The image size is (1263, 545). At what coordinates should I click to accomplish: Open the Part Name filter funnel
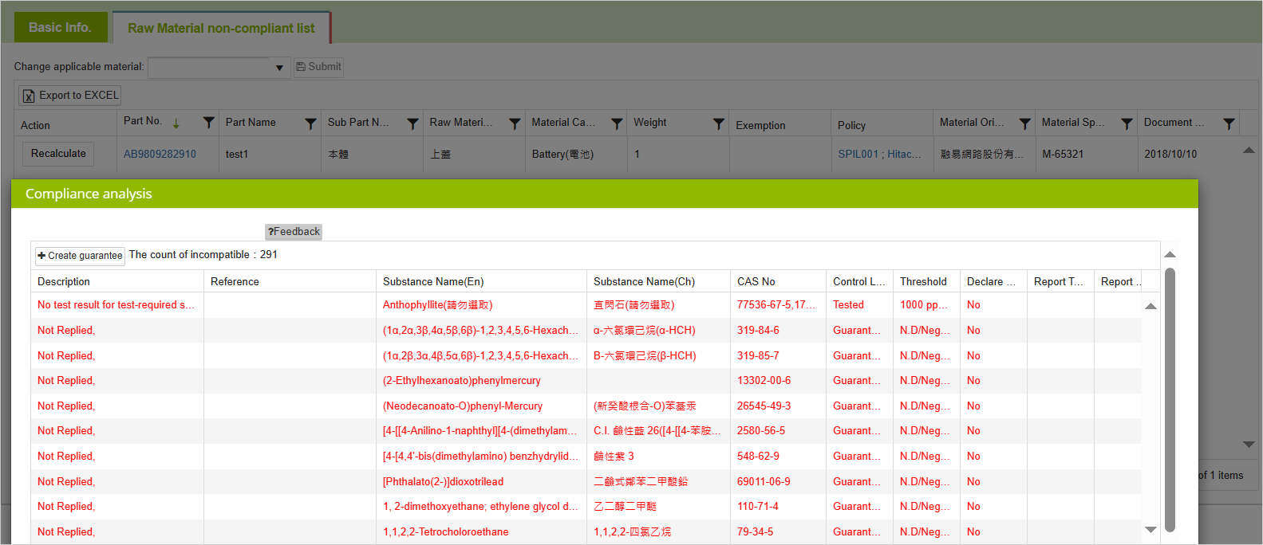[x=310, y=124]
